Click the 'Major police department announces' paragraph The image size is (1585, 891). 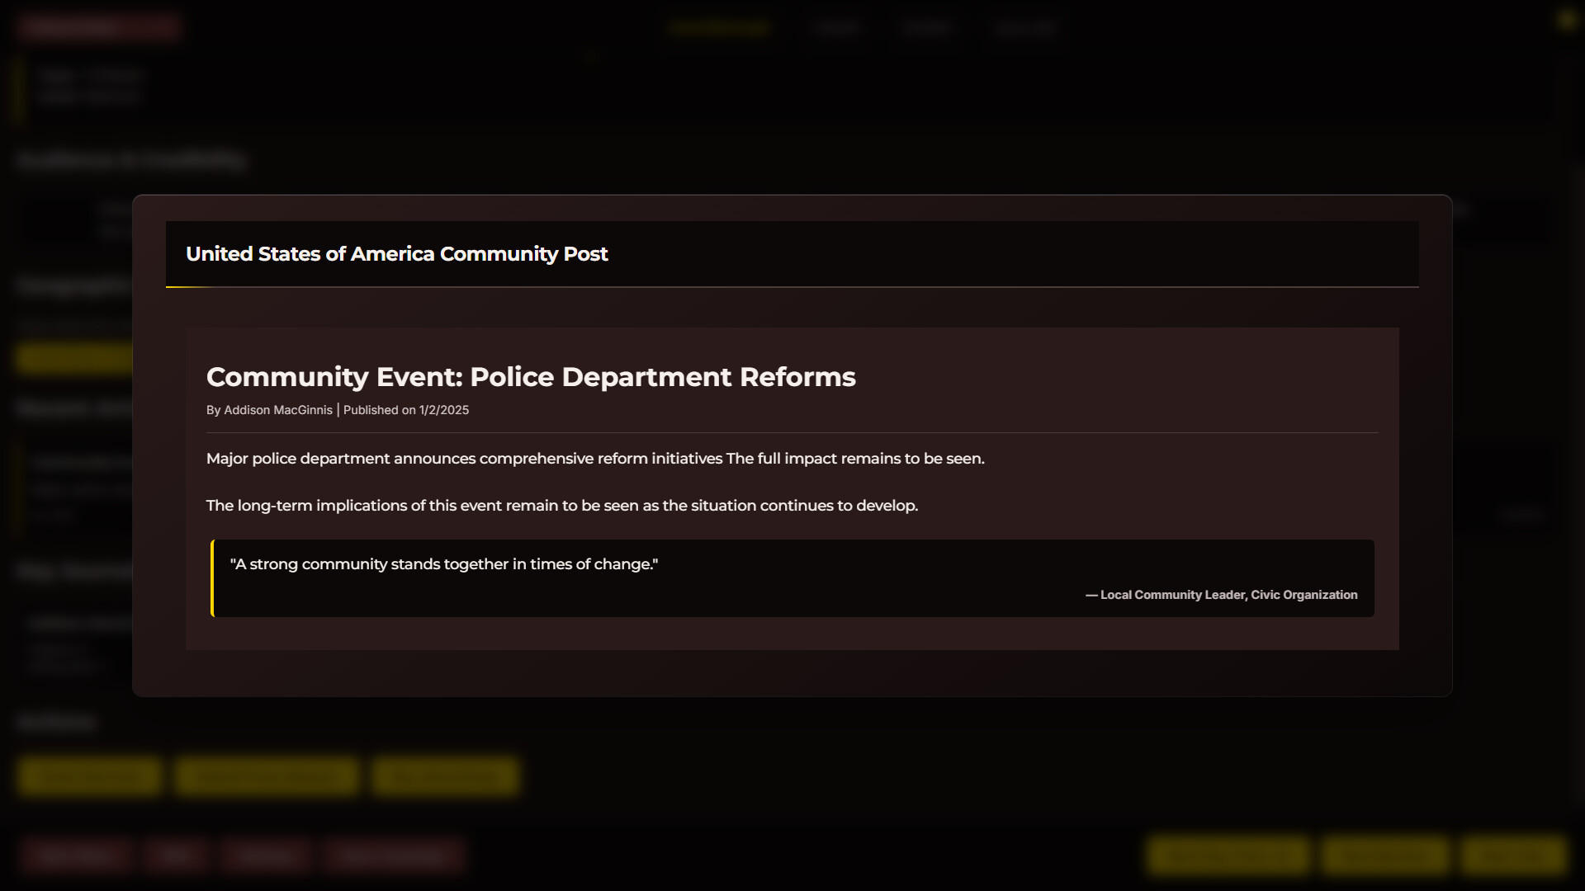(594, 459)
